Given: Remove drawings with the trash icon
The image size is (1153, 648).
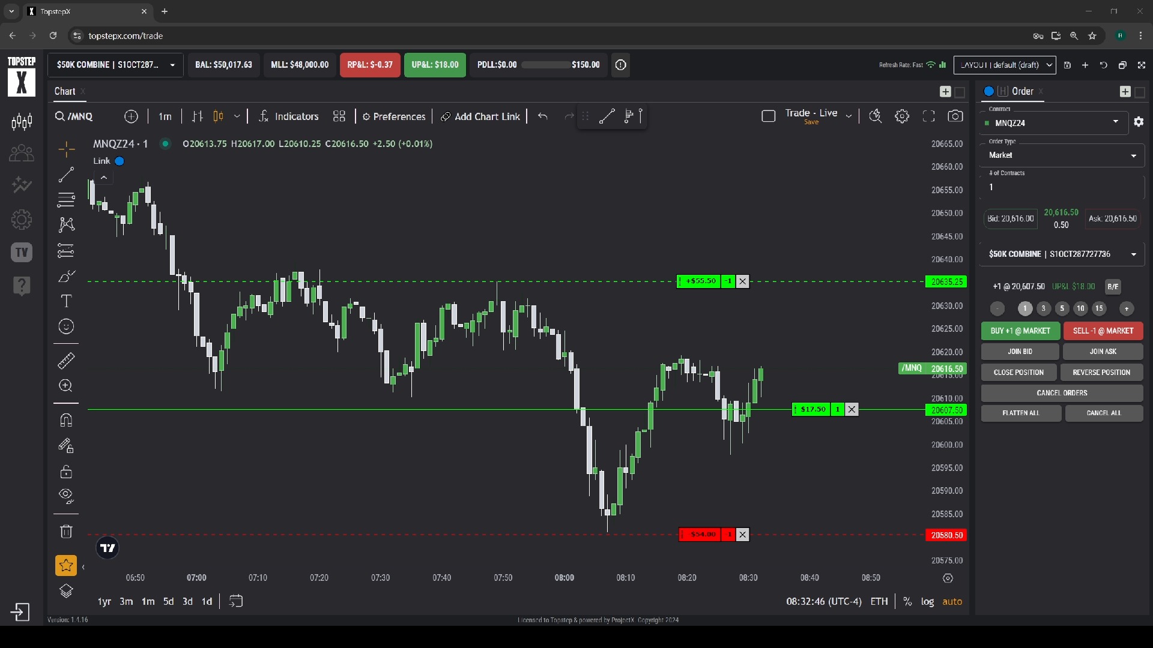Looking at the screenshot, I should click(x=66, y=531).
